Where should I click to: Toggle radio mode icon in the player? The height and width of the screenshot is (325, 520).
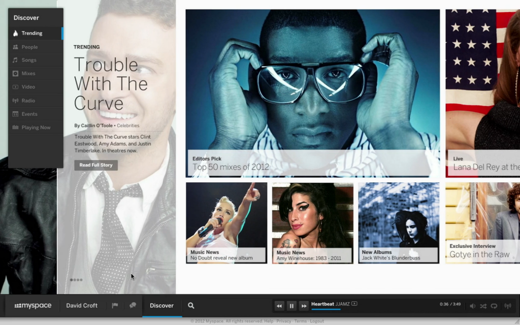click(x=508, y=306)
